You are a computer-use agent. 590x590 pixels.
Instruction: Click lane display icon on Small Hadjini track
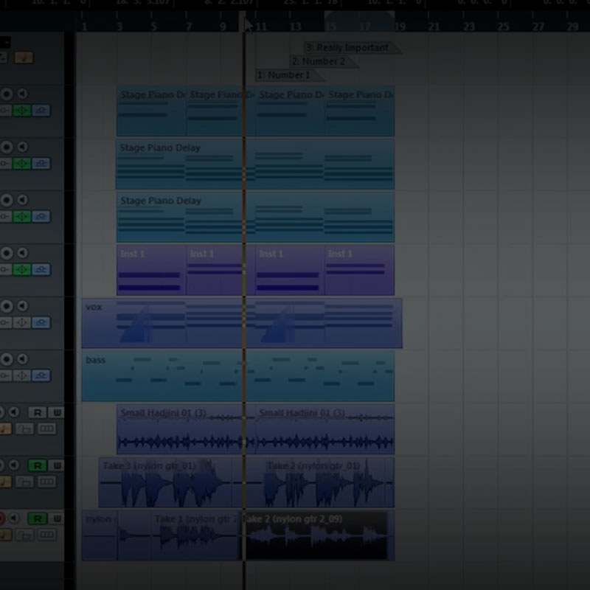[46, 428]
